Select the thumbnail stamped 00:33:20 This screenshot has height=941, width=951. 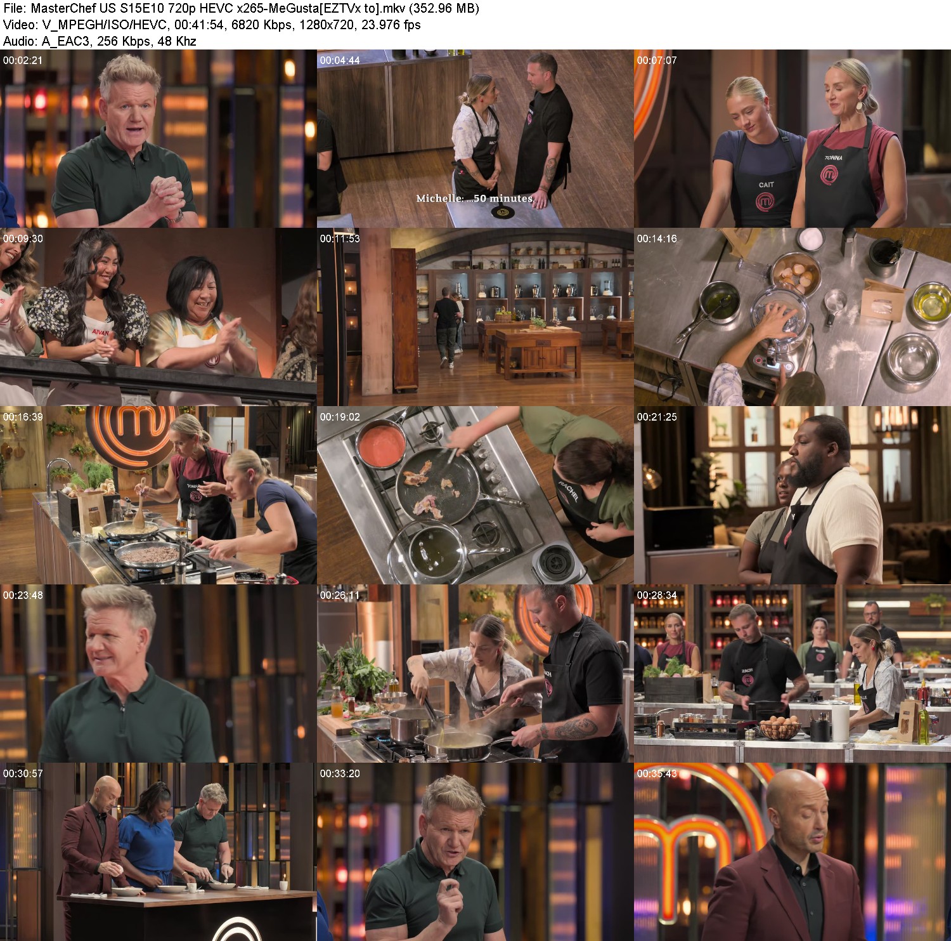pyautogui.click(x=475, y=852)
